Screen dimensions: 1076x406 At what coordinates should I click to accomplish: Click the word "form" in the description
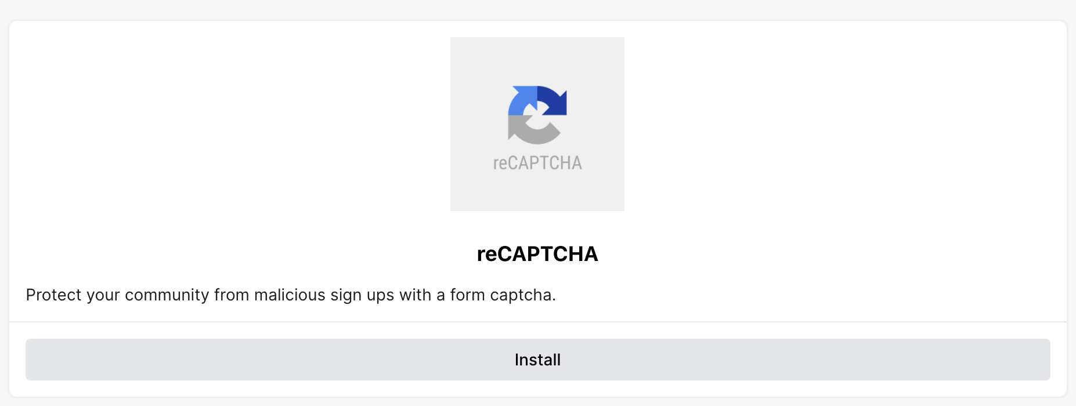pyautogui.click(x=467, y=295)
